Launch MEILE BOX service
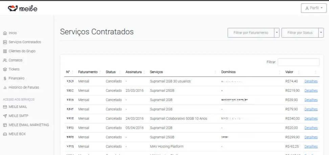This screenshot has width=329, height=155. click(17, 134)
